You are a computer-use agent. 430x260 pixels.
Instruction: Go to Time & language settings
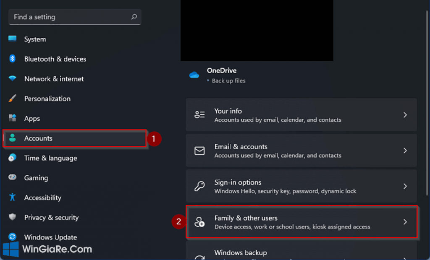pyautogui.click(x=50, y=158)
